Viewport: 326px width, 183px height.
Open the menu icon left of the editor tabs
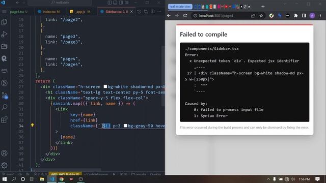coord(4,12)
